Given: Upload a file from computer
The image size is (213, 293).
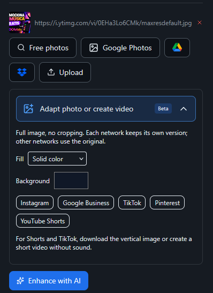Looking at the screenshot, I should [x=65, y=72].
